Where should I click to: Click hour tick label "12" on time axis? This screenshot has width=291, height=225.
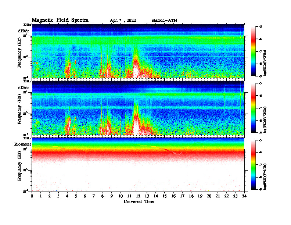click(x=138, y=196)
